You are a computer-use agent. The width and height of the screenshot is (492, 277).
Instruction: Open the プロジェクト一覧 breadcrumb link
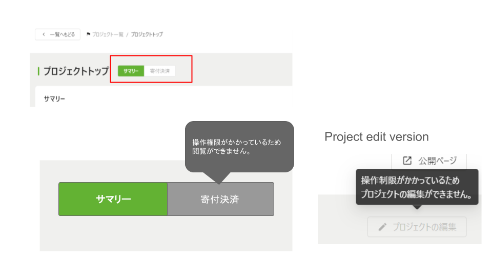(x=108, y=34)
